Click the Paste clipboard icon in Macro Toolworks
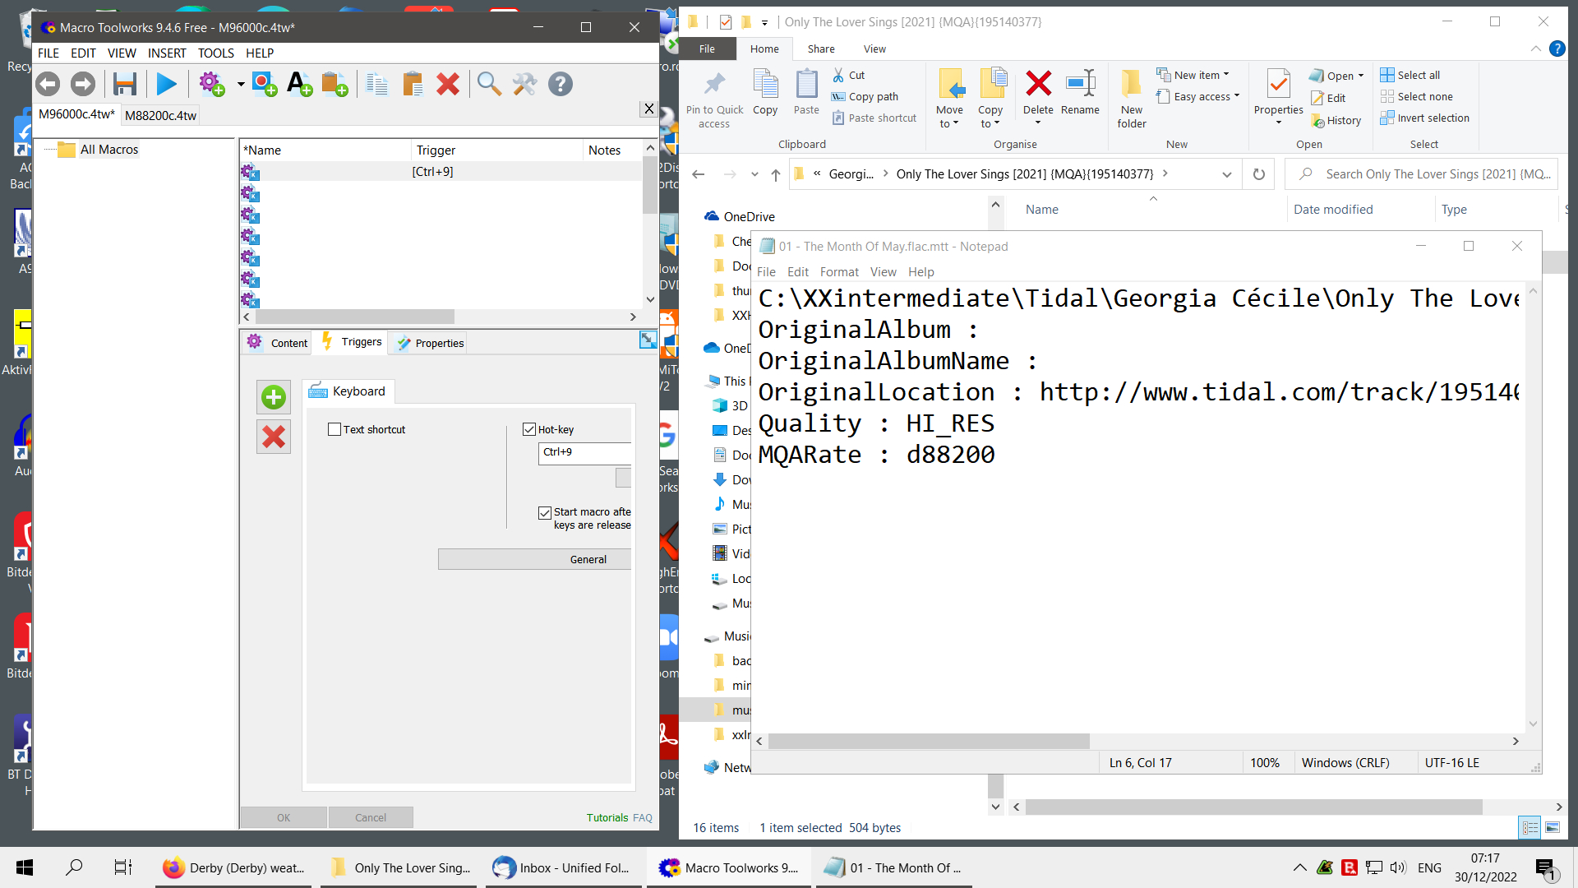Screen dimensions: 1578x888 (413, 84)
